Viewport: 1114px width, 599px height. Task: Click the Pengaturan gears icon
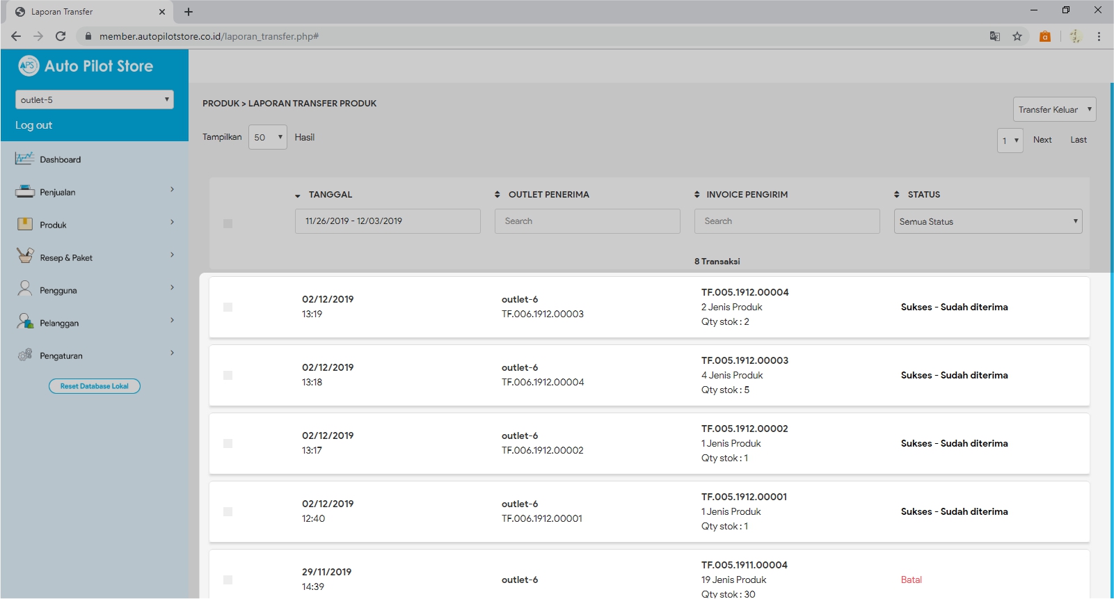tap(25, 355)
